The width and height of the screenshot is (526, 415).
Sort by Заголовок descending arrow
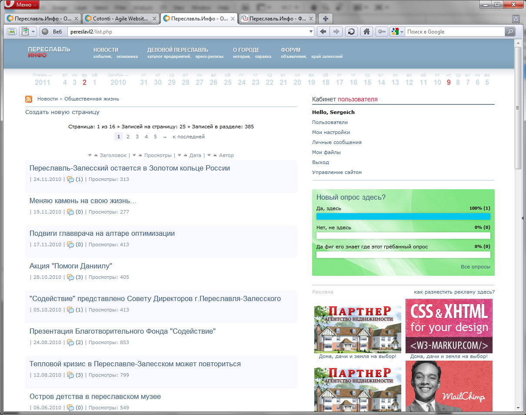90,155
